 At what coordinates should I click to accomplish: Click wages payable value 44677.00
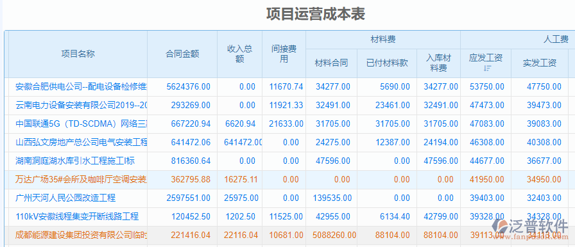(x=487, y=161)
